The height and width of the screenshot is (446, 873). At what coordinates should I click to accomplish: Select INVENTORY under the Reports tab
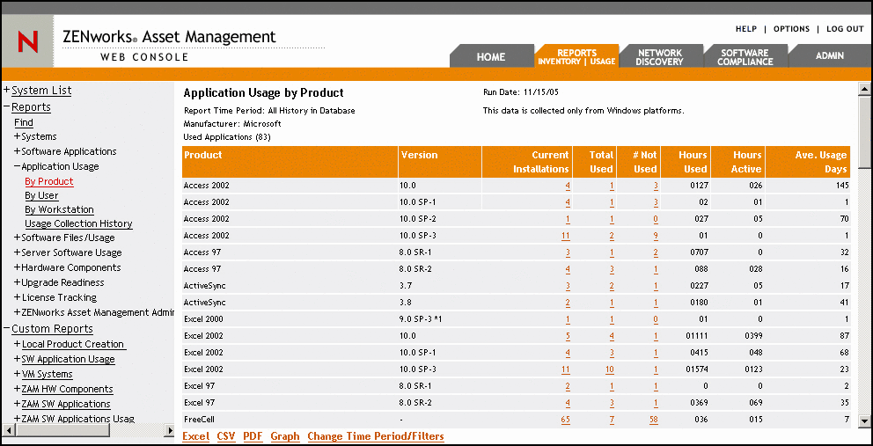[x=559, y=62]
